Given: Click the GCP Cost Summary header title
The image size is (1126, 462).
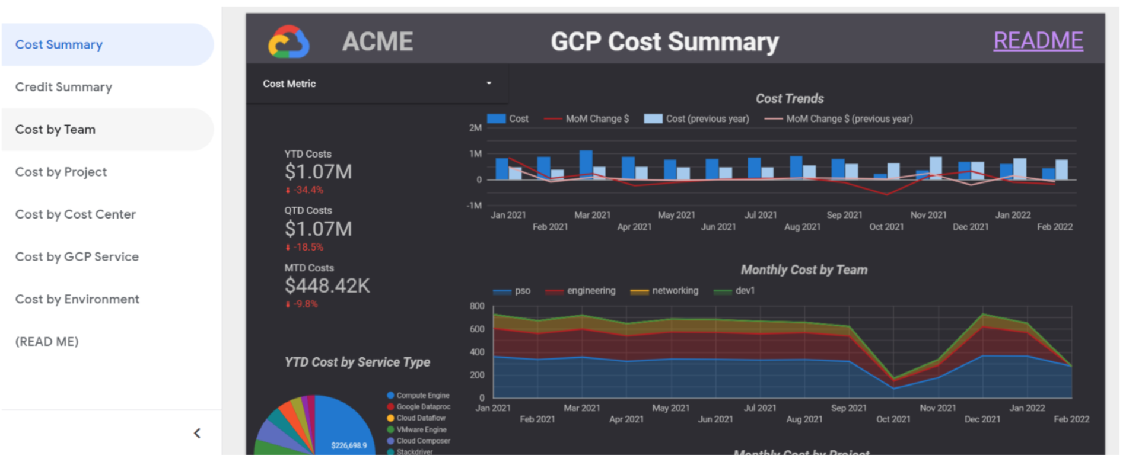Looking at the screenshot, I should [664, 42].
